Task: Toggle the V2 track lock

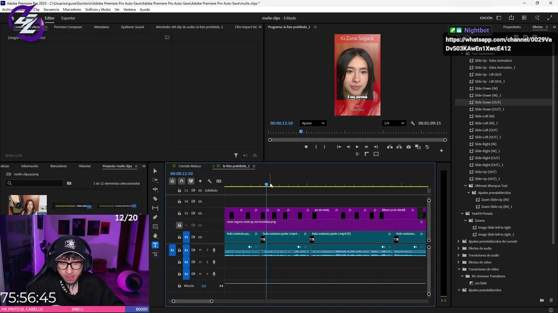Action: click(x=179, y=225)
